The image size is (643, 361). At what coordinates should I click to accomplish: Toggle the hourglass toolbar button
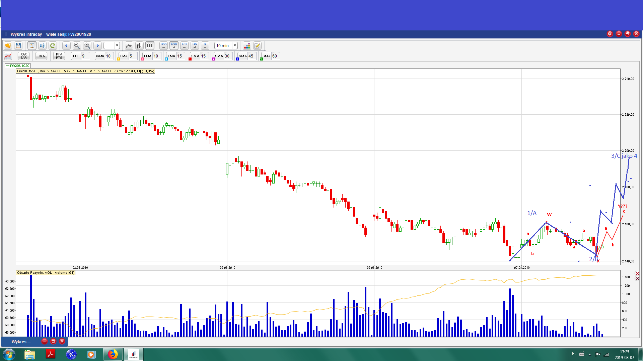(32, 45)
